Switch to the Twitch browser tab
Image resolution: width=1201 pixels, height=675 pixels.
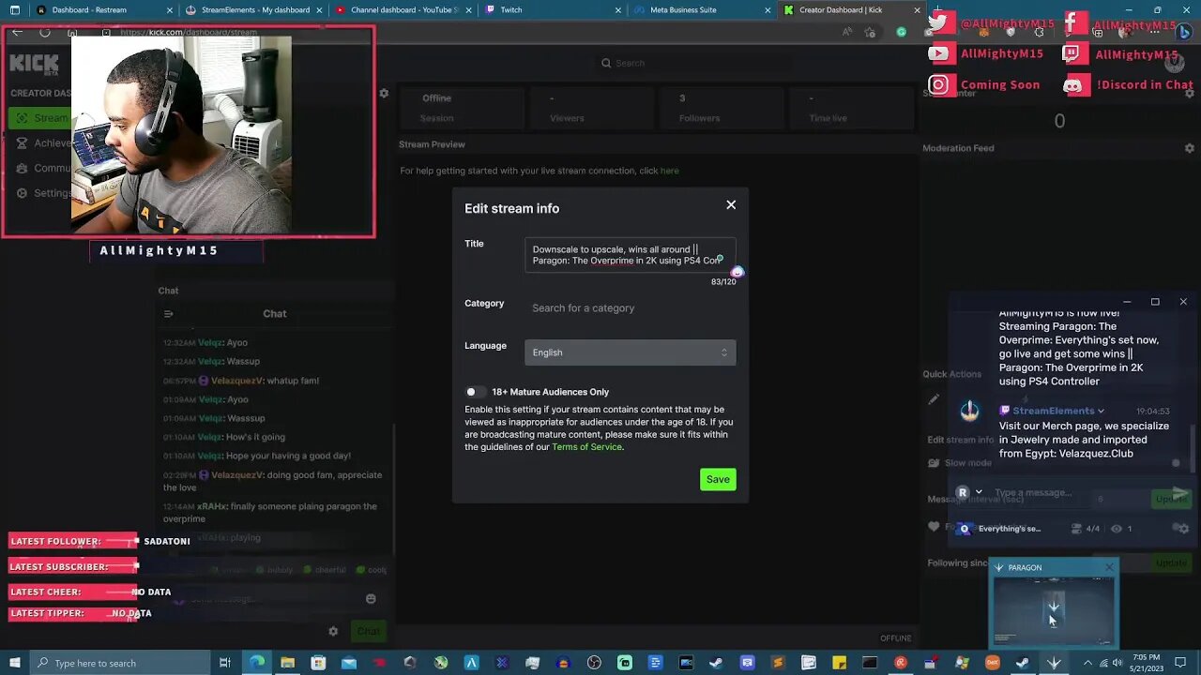click(554, 10)
